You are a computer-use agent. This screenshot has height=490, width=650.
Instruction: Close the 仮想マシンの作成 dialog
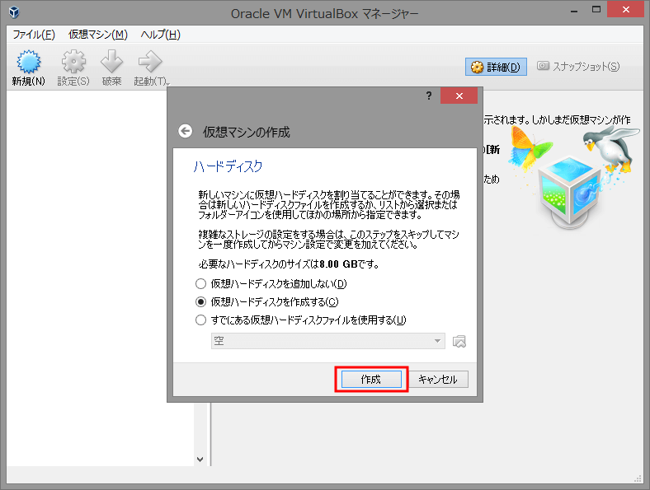tap(459, 96)
